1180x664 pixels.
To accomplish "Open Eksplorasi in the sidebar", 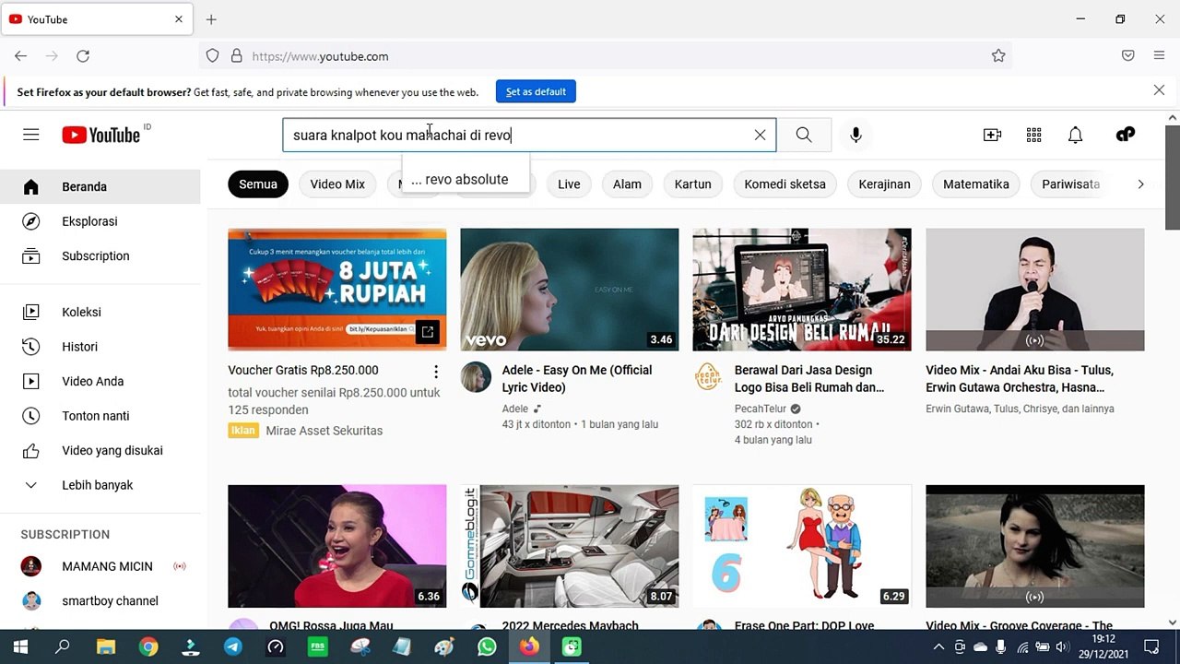I will (x=100, y=221).
